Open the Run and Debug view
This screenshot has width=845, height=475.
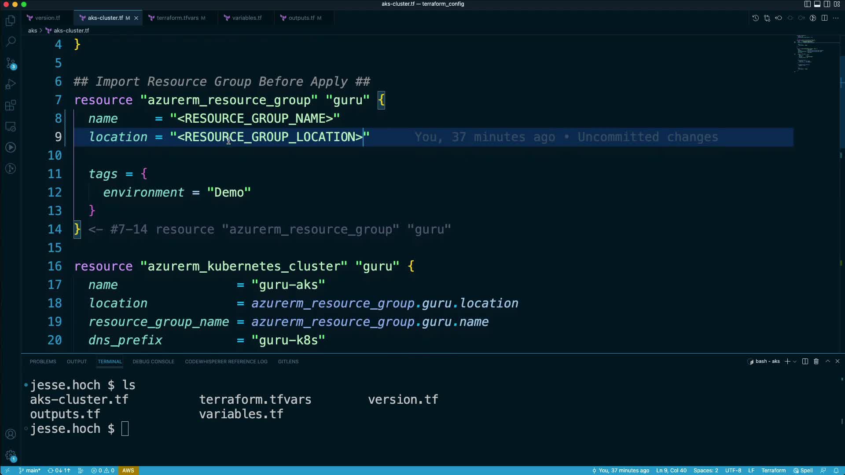coord(11,84)
